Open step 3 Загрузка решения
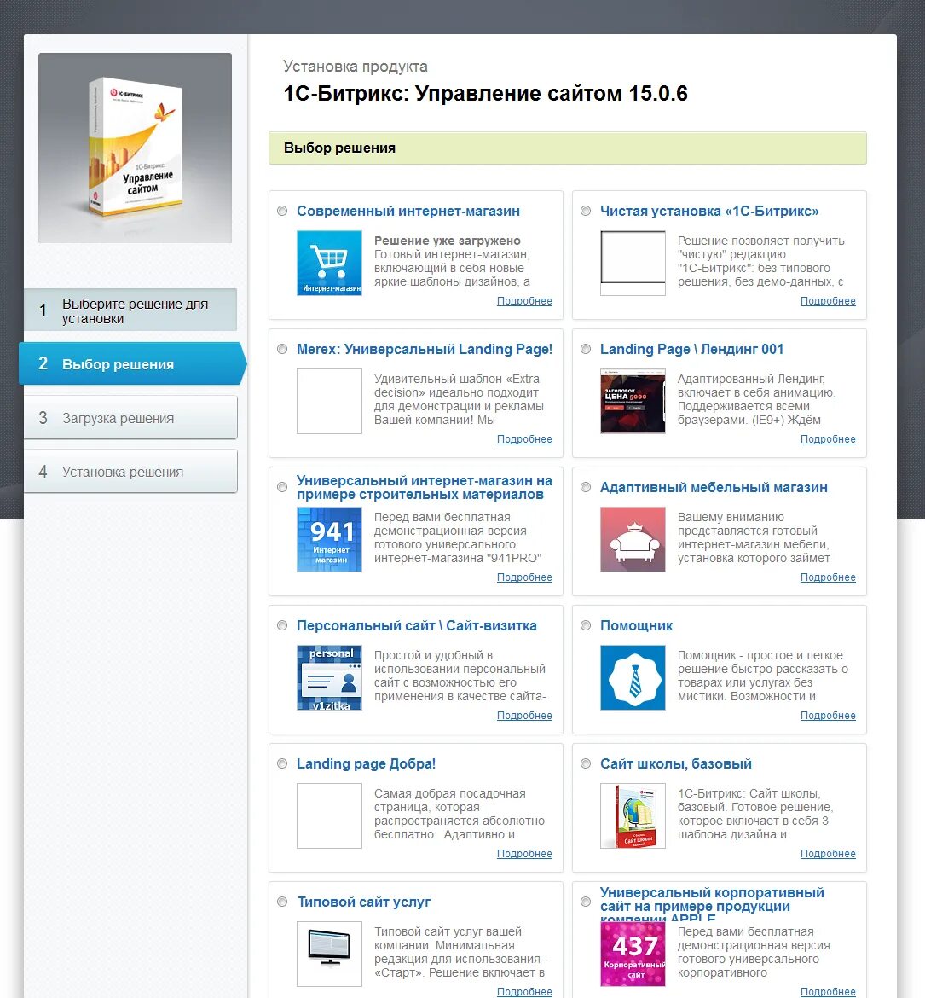The width and height of the screenshot is (925, 998). coord(130,417)
